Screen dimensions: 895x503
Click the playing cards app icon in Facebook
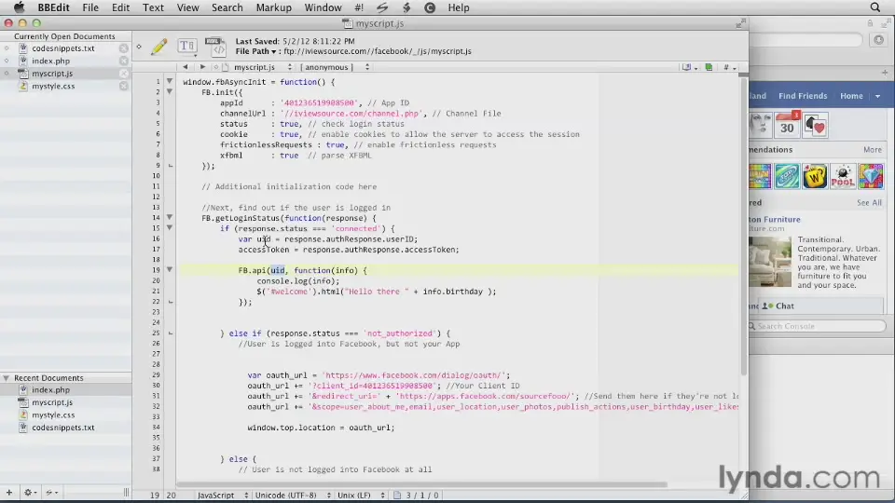(815, 125)
